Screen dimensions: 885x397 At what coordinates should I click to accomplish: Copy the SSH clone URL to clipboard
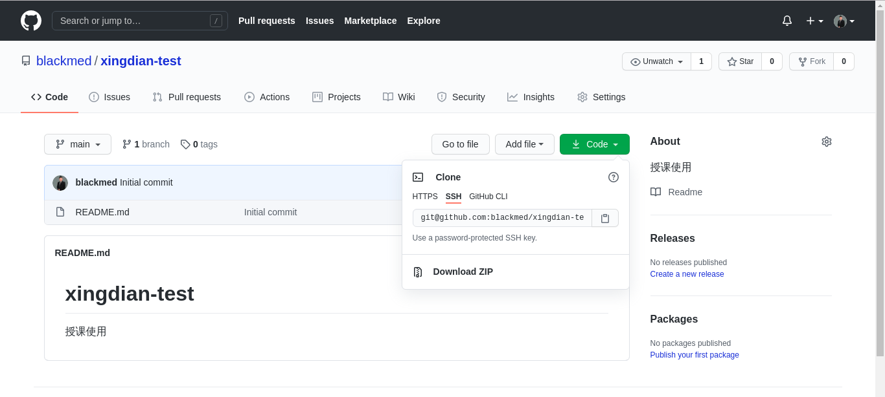605,218
